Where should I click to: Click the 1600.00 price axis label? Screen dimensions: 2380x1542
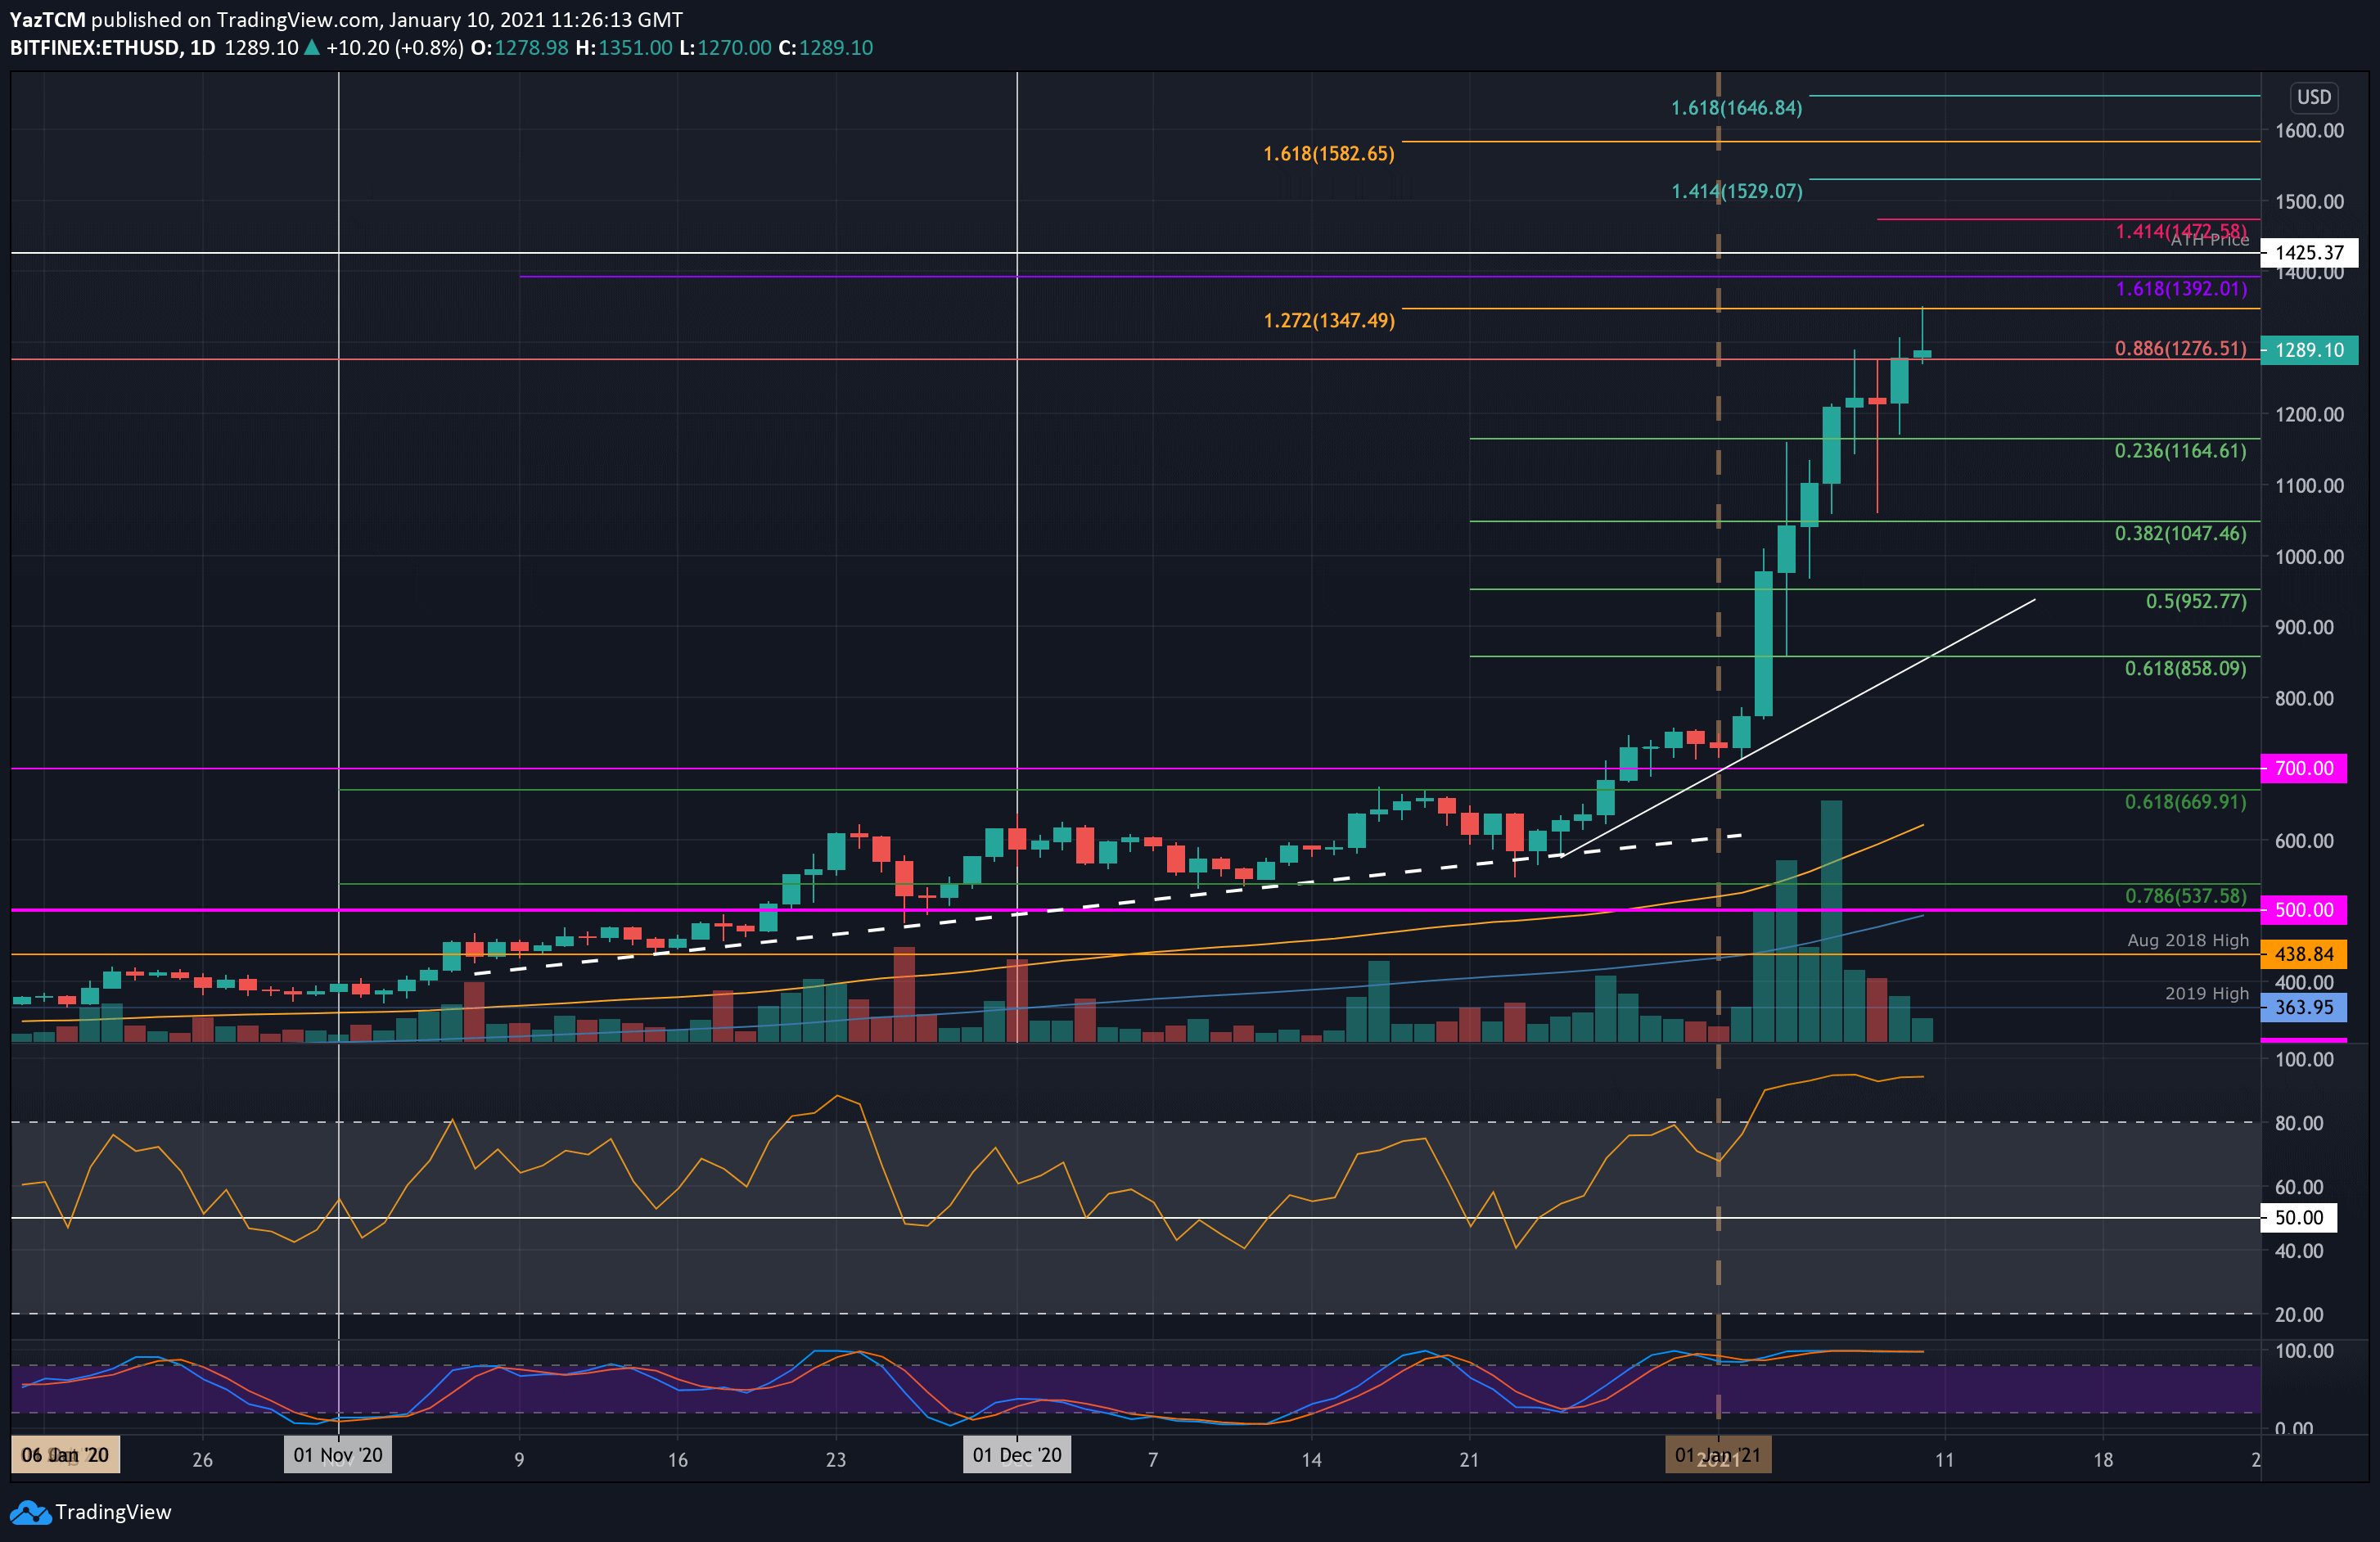[2309, 131]
